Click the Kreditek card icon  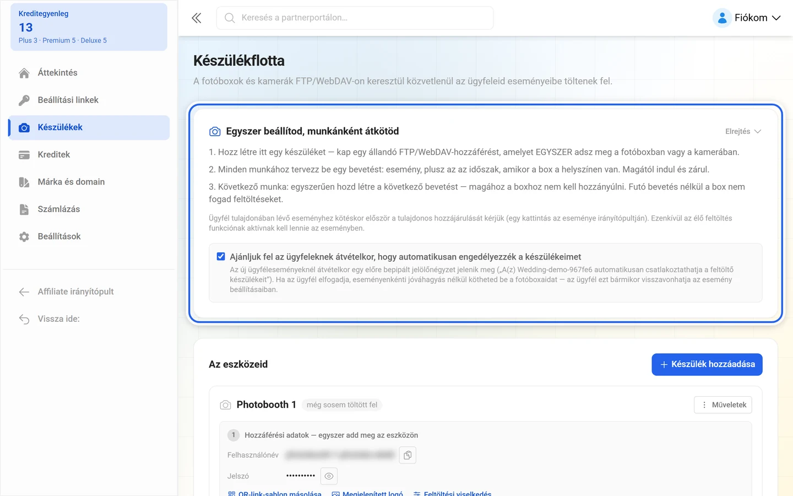(x=24, y=155)
